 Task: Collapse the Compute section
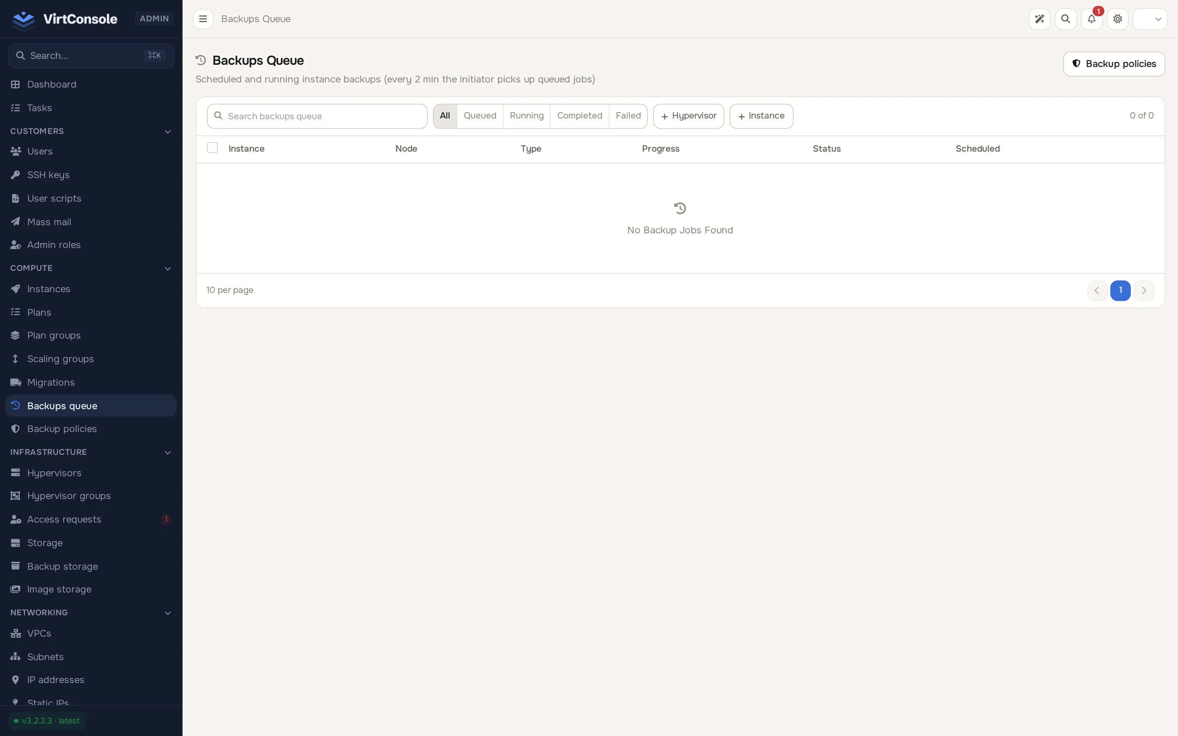(91, 268)
